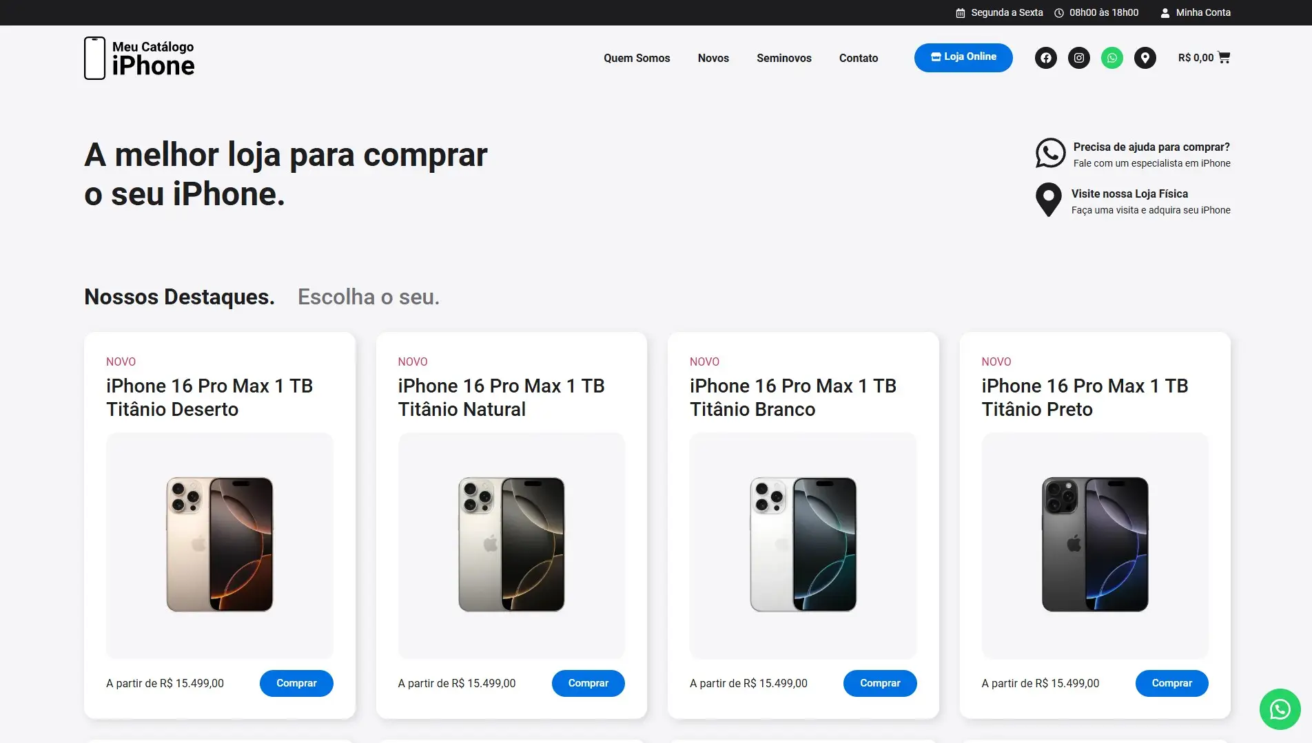The width and height of the screenshot is (1312, 743).
Task: Open the Titânio Natural iPhone product image
Action: pyautogui.click(x=511, y=545)
